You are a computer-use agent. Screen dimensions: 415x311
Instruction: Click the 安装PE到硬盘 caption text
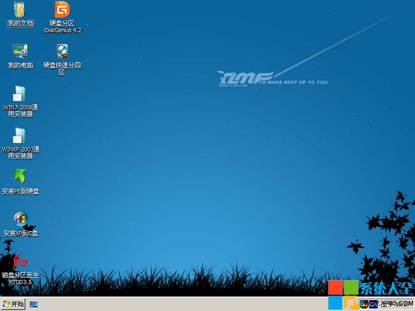[x=20, y=191]
